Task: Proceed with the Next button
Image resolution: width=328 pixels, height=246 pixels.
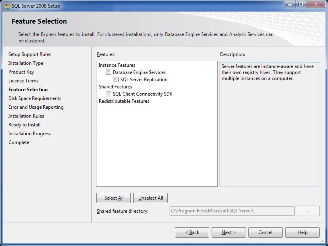Action: click(229, 232)
